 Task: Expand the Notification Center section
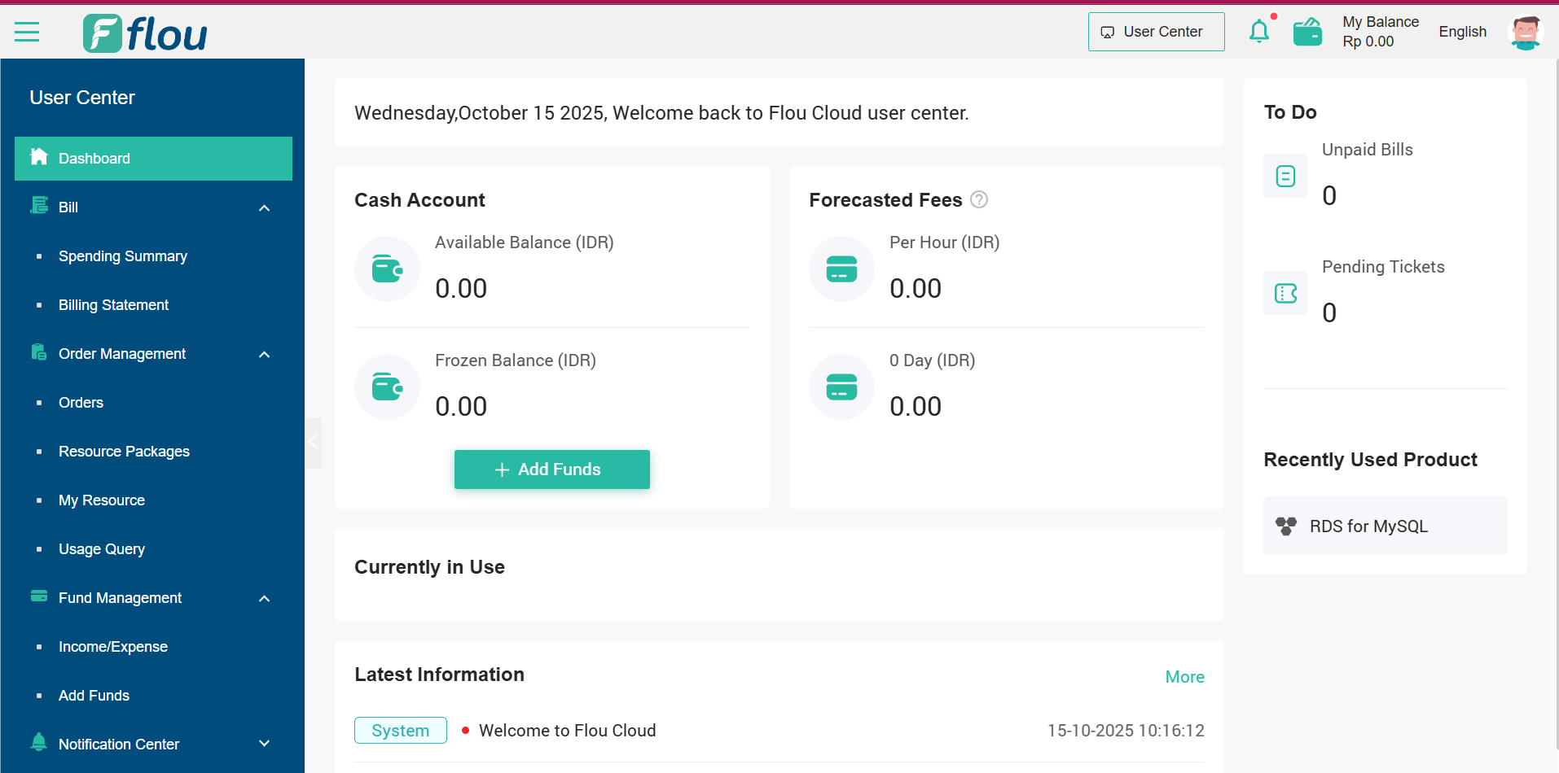click(264, 744)
